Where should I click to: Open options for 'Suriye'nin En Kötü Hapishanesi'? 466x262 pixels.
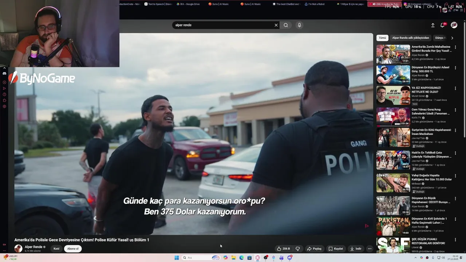(455, 130)
